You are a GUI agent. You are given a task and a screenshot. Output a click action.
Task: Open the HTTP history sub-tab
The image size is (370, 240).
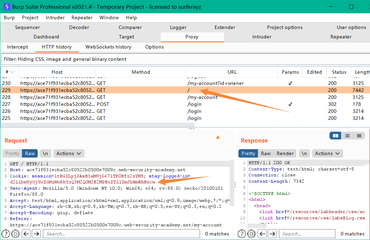(x=57, y=47)
